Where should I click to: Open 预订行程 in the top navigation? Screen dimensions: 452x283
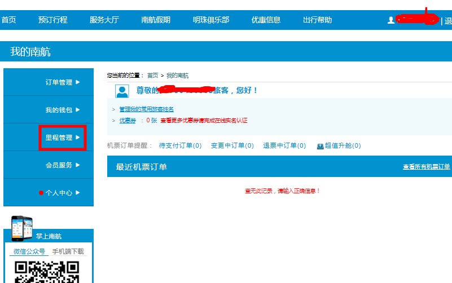(x=52, y=20)
